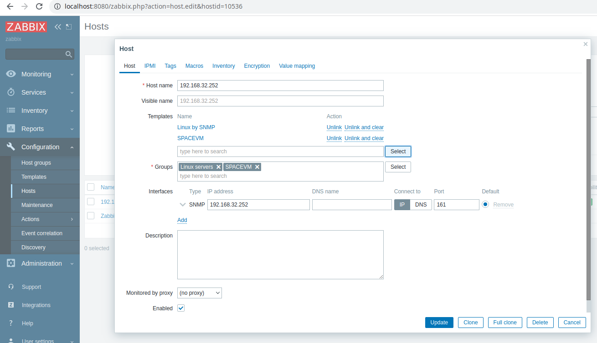Check the select-all hosts checkbox
Screen dimensions: 597x343
[x=91, y=187]
